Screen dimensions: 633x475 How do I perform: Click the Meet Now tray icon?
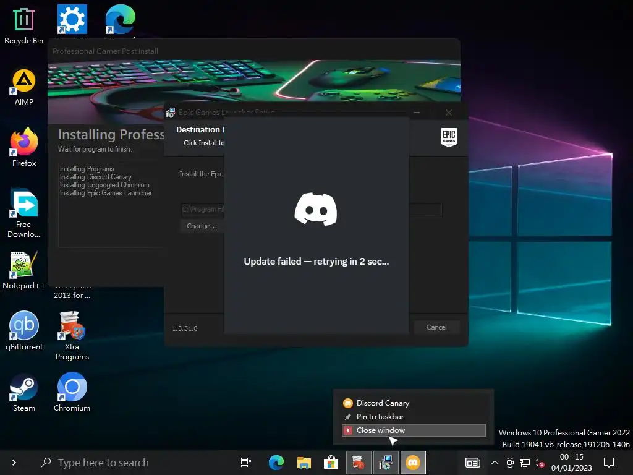point(510,463)
